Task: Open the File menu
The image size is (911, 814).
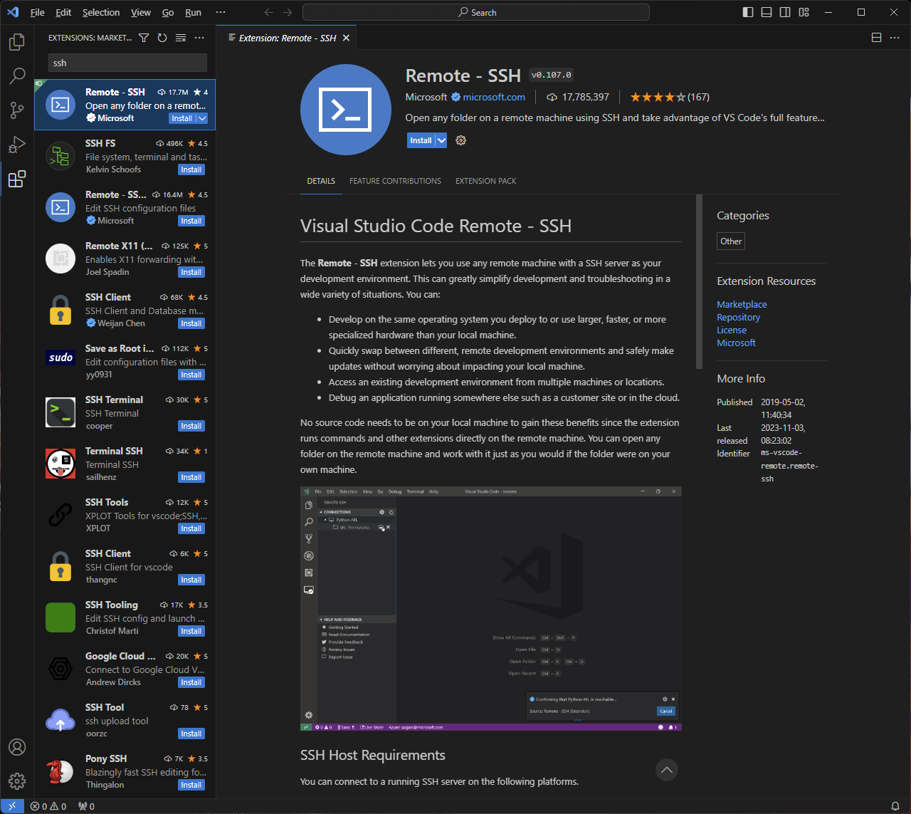Action: tap(38, 12)
